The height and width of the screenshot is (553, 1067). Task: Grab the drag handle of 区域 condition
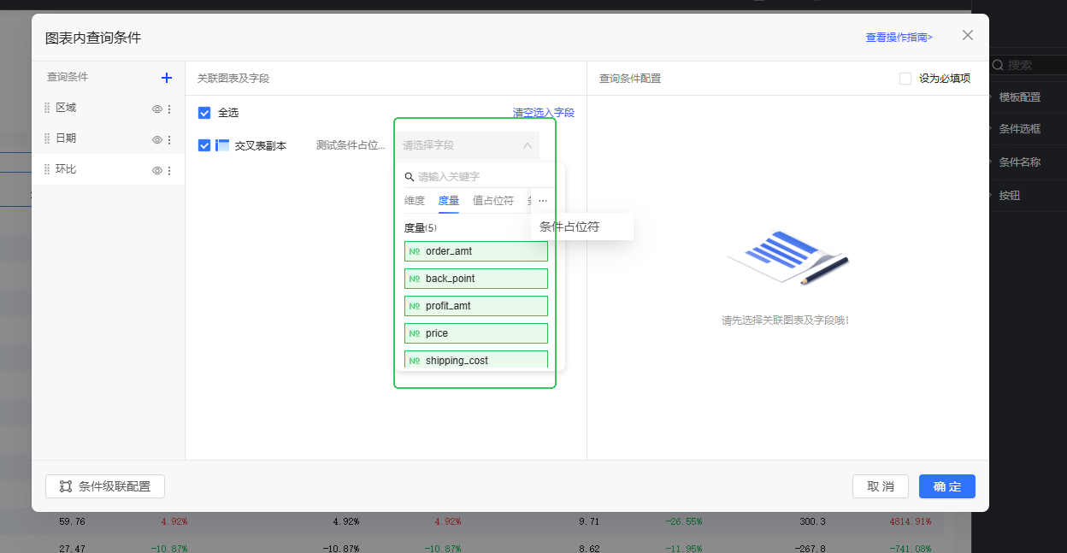click(x=47, y=108)
